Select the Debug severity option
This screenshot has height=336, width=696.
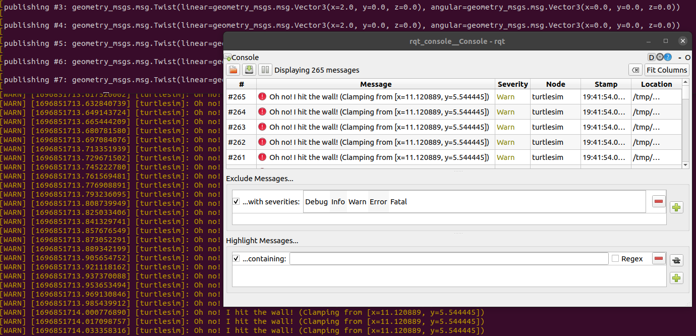tap(317, 202)
